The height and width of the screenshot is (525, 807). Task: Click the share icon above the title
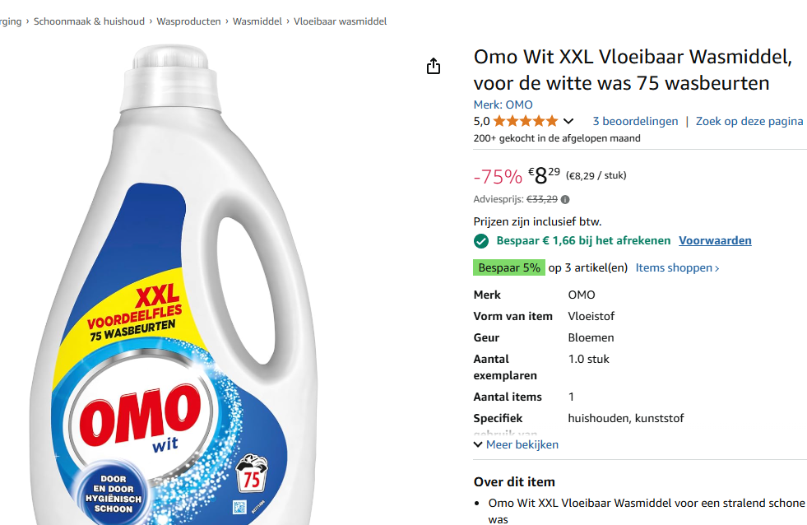[434, 65]
